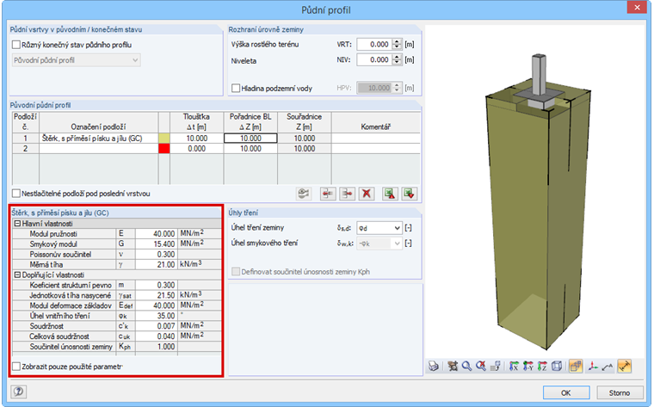Toggle 'Hladina podzemní vody' checkbox
654x407 pixels.
pyautogui.click(x=237, y=88)
